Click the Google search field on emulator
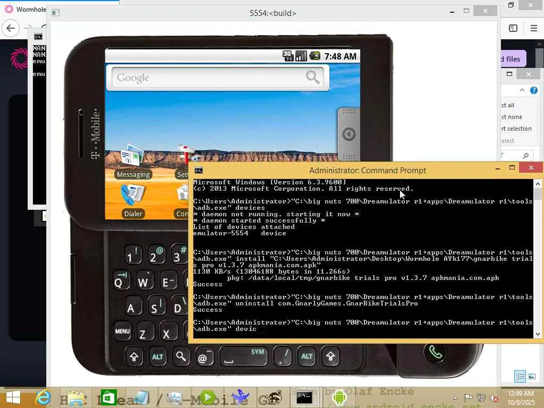 point(217,78)
